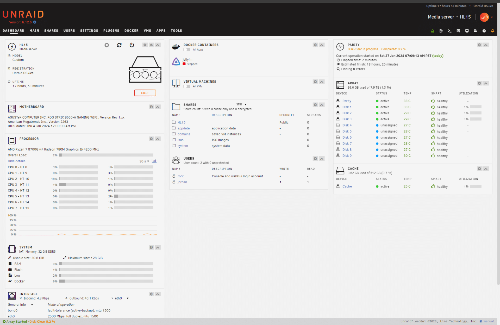Open Users panel settings gear
The width and height of the screenshot is (500, 325).
pos(315,159)
